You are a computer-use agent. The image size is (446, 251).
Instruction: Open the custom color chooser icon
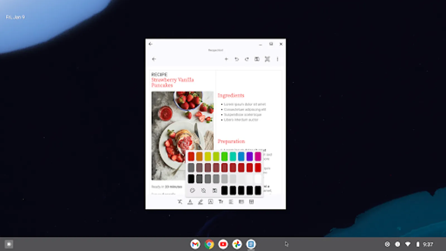214,190
